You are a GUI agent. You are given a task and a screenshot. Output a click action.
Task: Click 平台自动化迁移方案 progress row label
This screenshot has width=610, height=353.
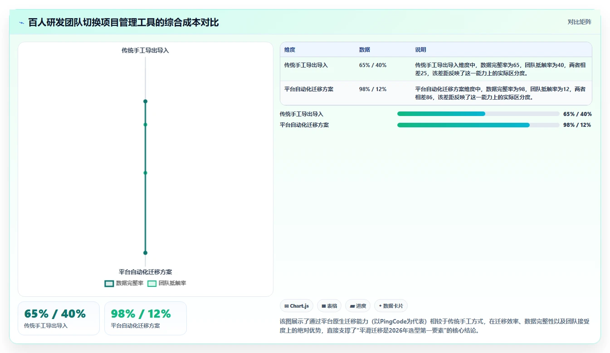pos(304,125)
